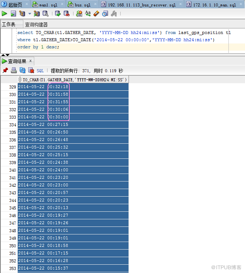Start Autotrace from the toolbar

click(37, 13)
